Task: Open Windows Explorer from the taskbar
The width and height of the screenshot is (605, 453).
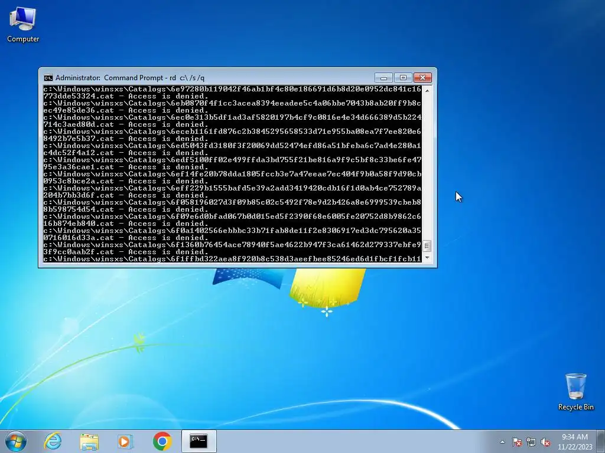Action: tap(89, 441)
